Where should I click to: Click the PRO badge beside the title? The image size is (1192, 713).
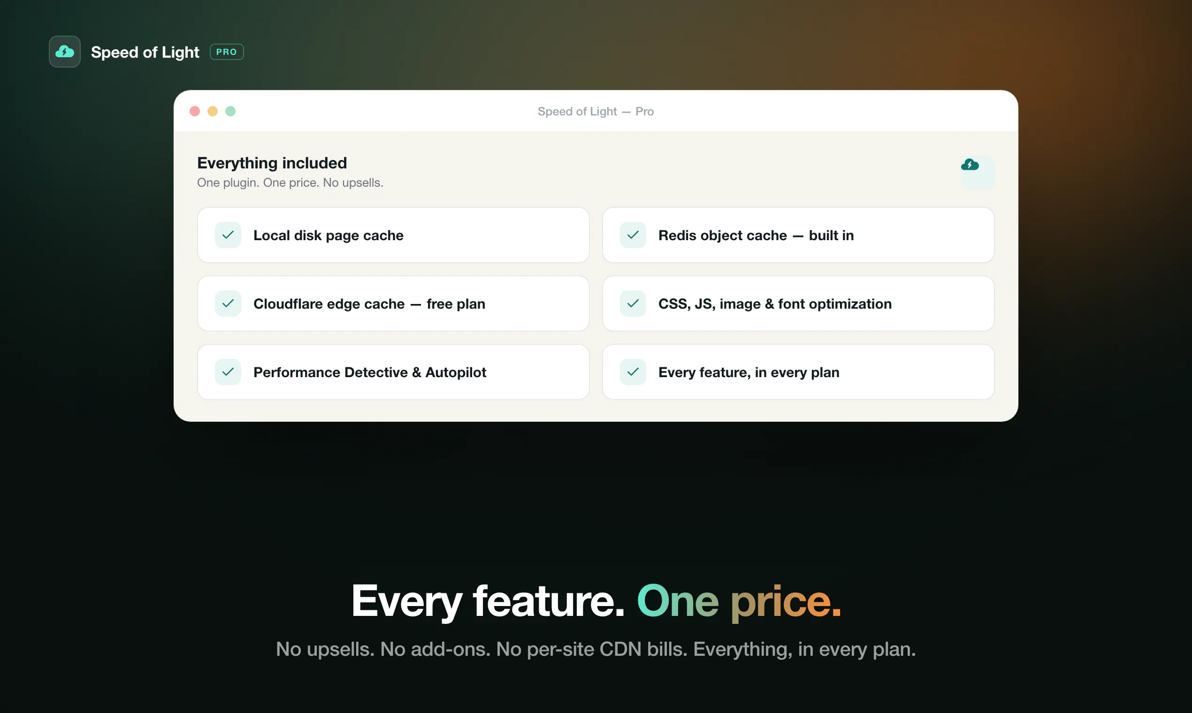(x=226, y=52)
